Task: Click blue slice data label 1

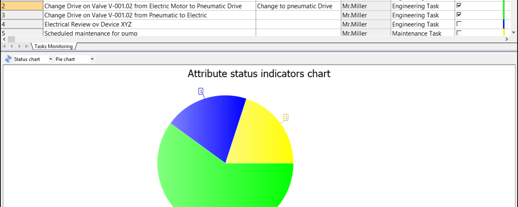Action: click(201, 91)
